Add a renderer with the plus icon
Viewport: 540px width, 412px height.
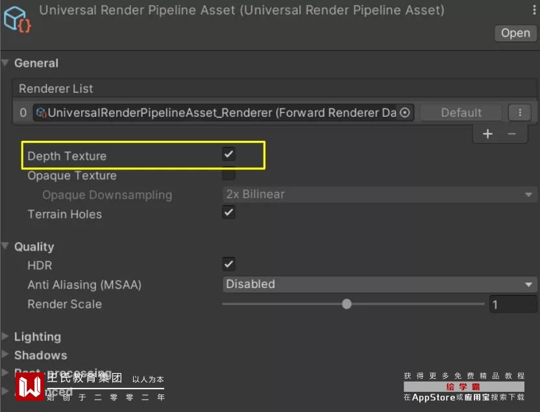pos(488,134)
